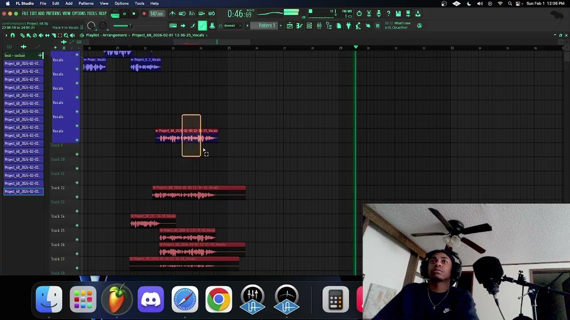Click the one-click audio recording microphone
The width and height of the screenshot is (570, 320).
tap(379, 14)
